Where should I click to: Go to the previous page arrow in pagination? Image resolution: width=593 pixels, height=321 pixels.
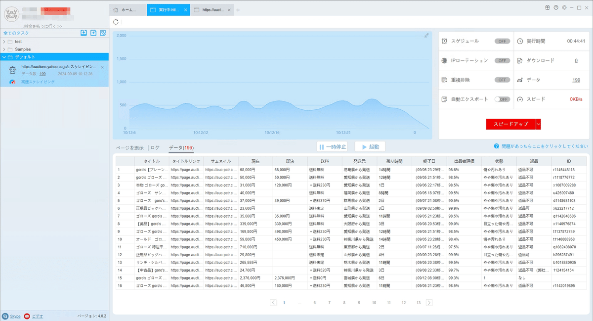click(x=273, y=302)
